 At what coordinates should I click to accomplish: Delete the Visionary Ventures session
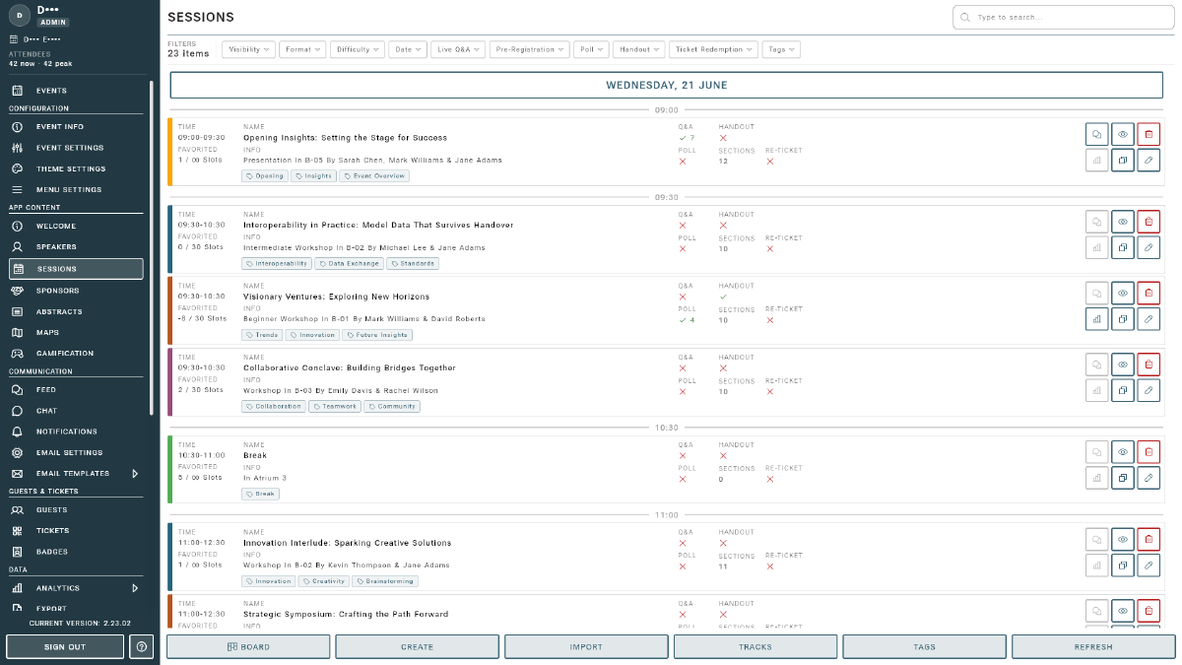(1149, 293)
